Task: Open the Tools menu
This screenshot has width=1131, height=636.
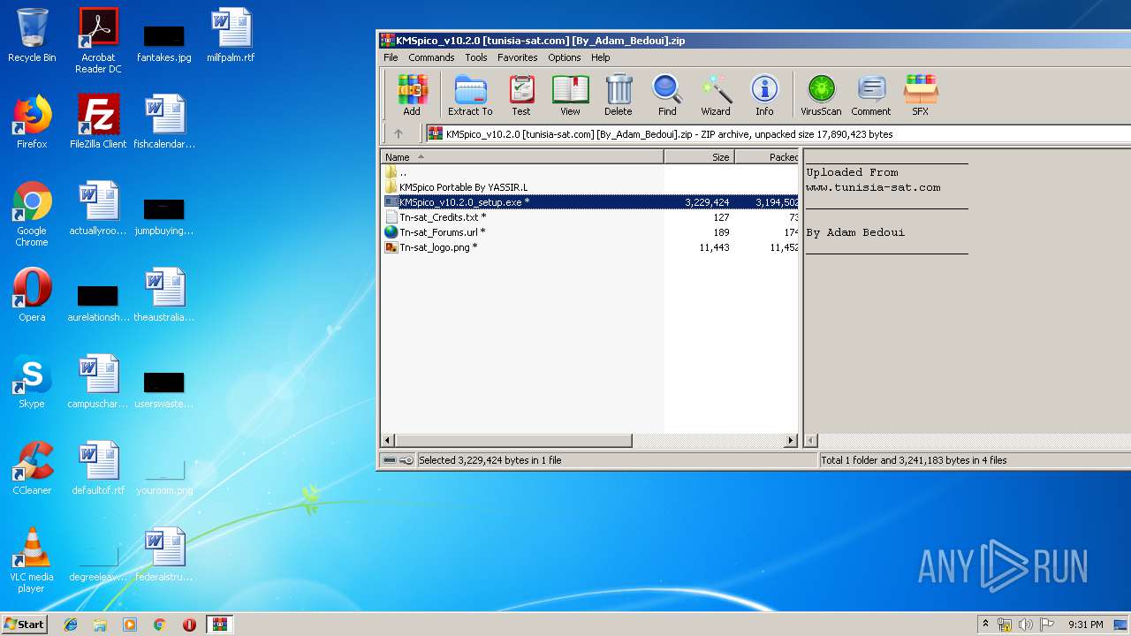Action: [476, 57]
